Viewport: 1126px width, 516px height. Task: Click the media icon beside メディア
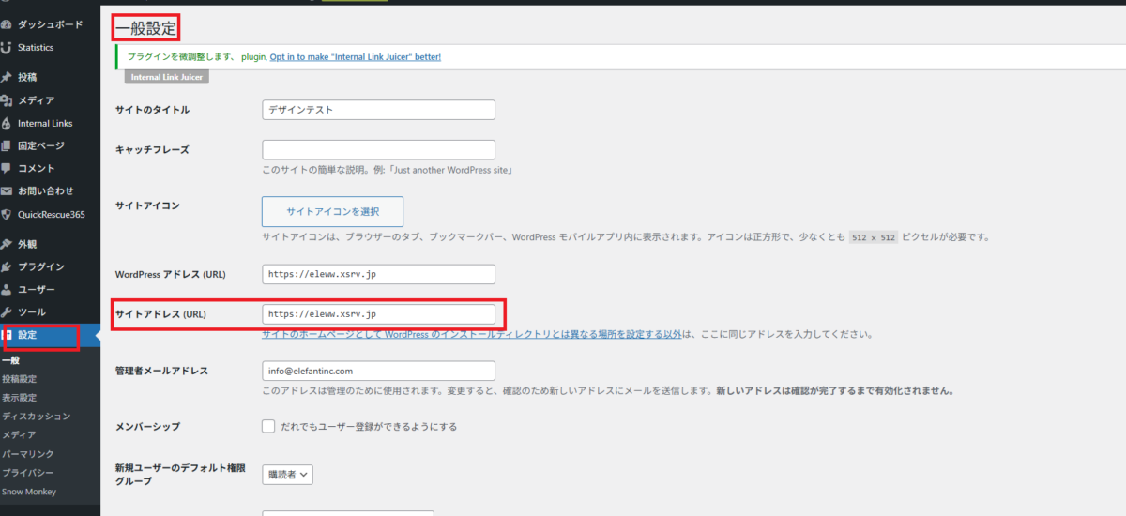click(7, 100)
